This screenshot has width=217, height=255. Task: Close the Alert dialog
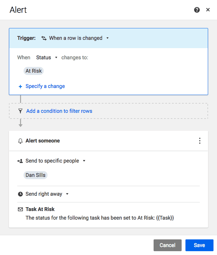click(x=208, y=10)
